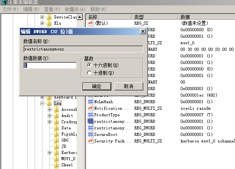Sort by the 数据 column header
This screenshot has height=169, width=235.
click(206, 17)
